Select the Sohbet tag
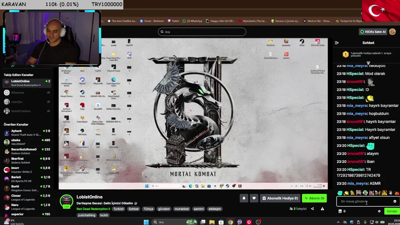Screen dimensions: 400x225 click(133, 209)
